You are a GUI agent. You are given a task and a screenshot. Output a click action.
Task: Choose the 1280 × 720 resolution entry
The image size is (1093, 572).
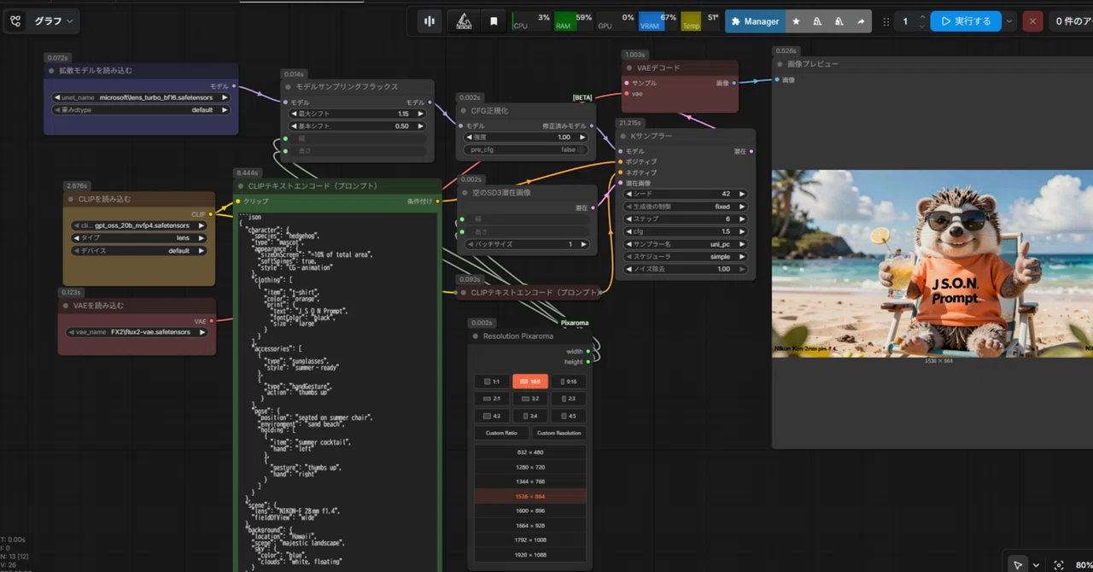tap(529, 467)
